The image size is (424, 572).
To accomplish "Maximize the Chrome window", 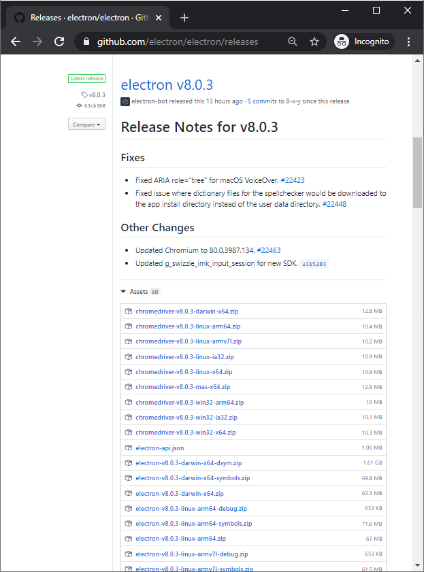I will click(376, 10).
